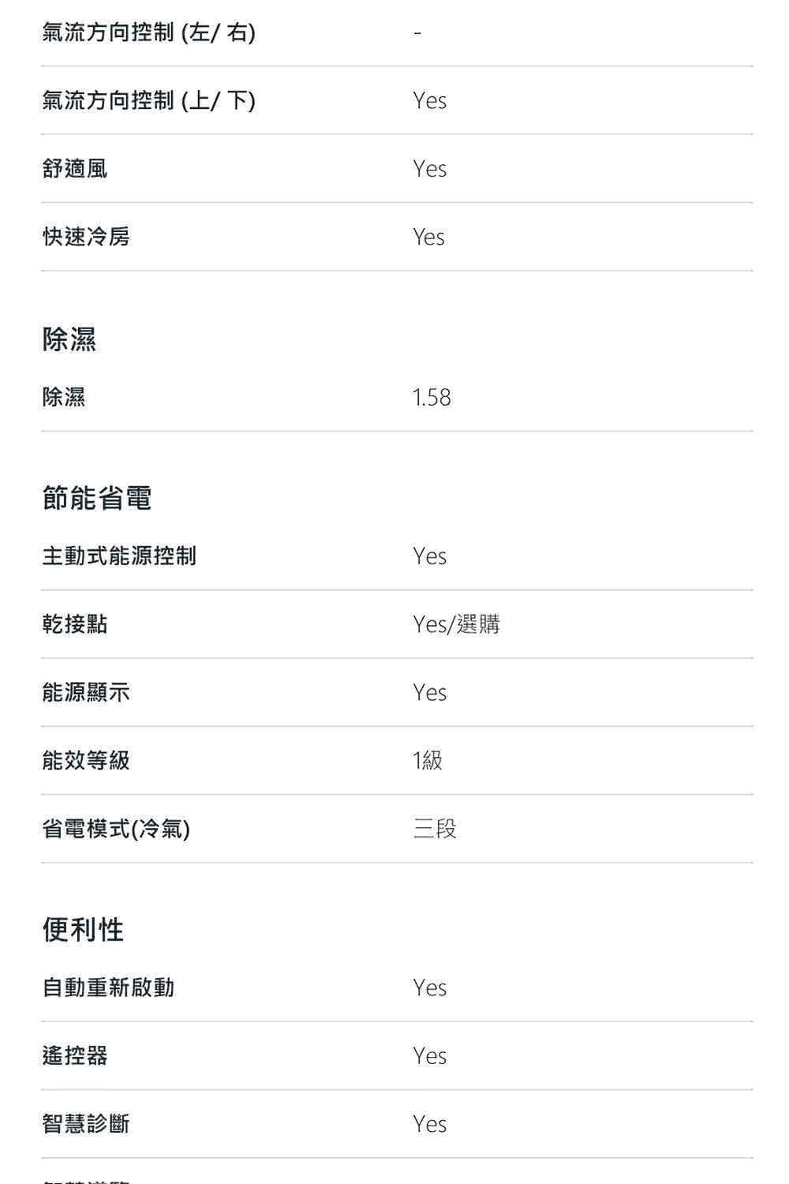Click the 氣流方向控制 (左/ 右) label
The image size is (789, 1184).
pyautogui.click(x=148, y=32)
